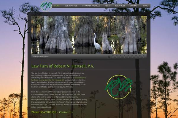Follow the green "zoning" link
Image resolution: width=178 pixels, height=118 pixels.
41,80
